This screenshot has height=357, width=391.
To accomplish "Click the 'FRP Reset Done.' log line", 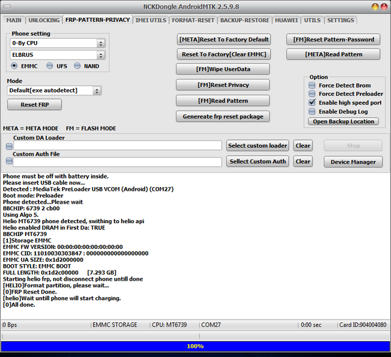I will click(30, 292).
